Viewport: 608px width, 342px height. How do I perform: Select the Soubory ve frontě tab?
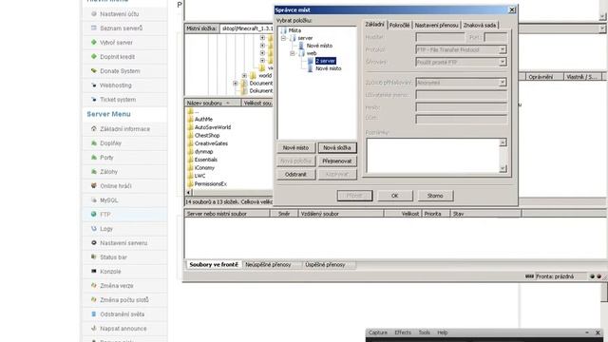pyautogui.click(x=214, y=264)
